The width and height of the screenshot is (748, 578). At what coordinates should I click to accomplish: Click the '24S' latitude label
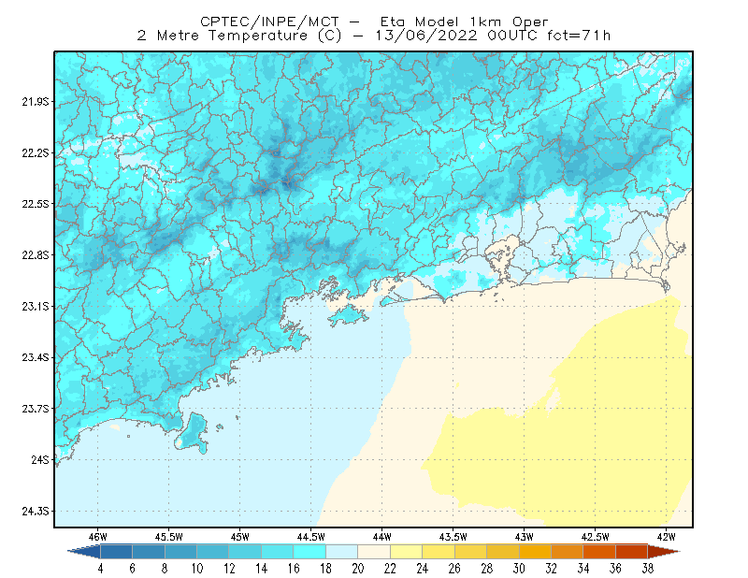40,459
